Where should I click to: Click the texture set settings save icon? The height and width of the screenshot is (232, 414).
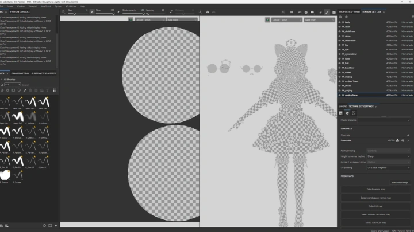point(341,113)
